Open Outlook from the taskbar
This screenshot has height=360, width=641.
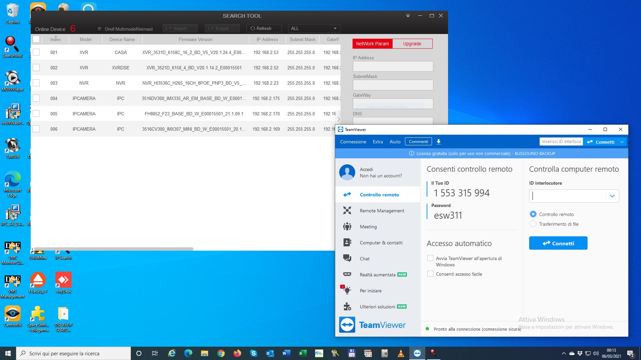point(270,353)
